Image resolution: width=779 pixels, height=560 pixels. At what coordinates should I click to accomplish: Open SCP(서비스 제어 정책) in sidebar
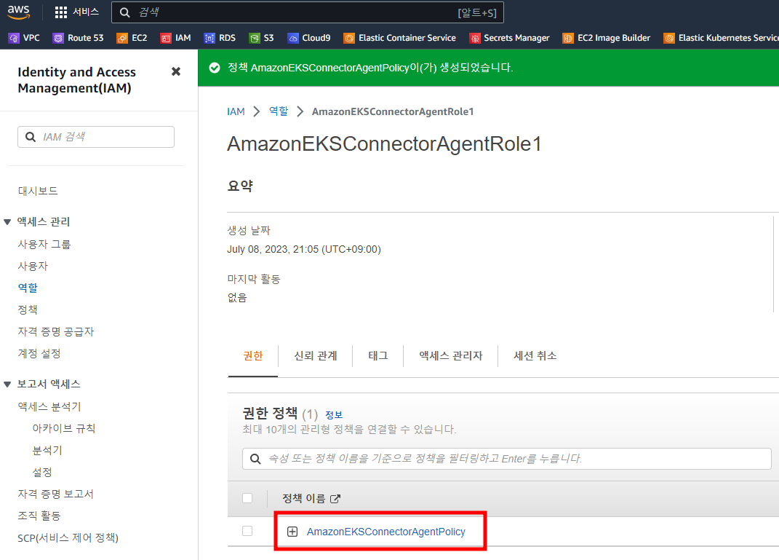(x=68, y=537)
